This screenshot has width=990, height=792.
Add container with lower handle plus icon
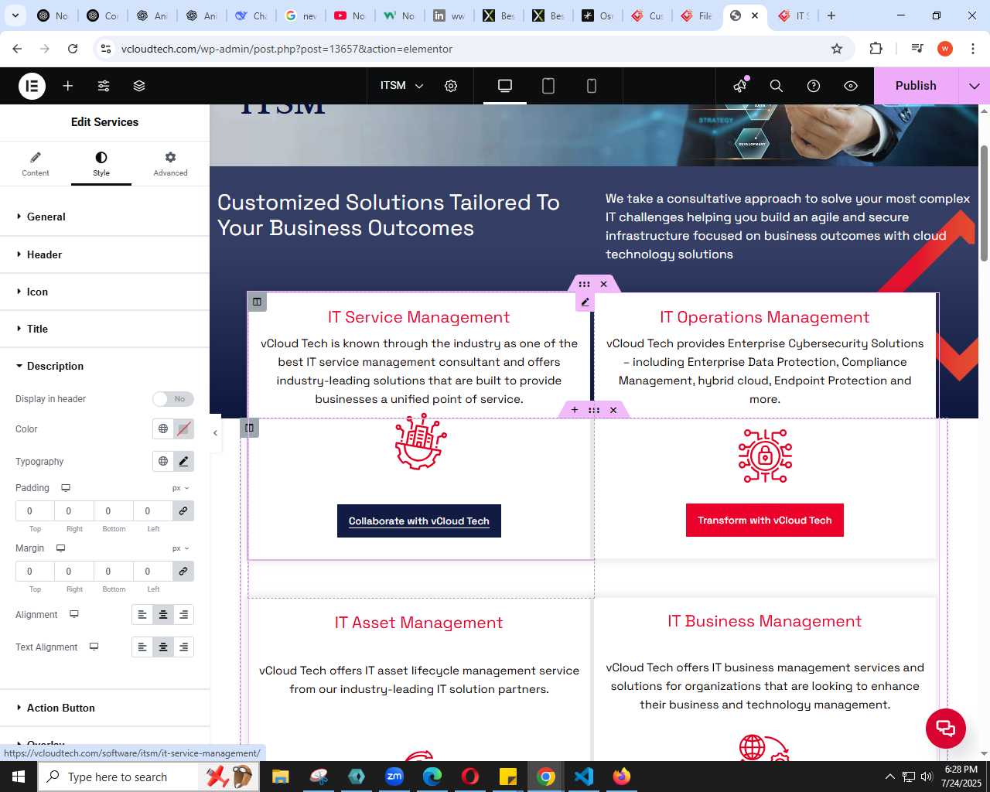[x=575, y=410]
